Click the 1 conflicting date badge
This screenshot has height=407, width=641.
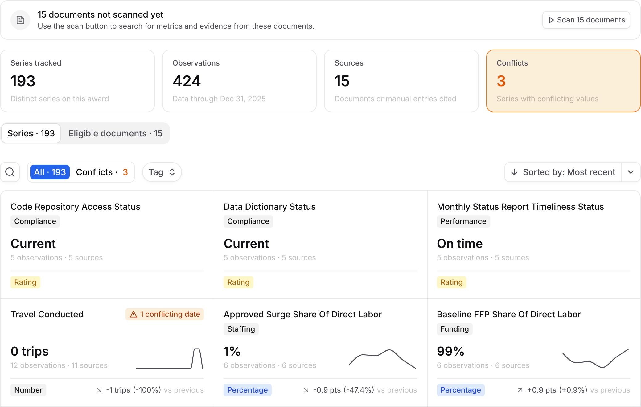tap(165, 314)
